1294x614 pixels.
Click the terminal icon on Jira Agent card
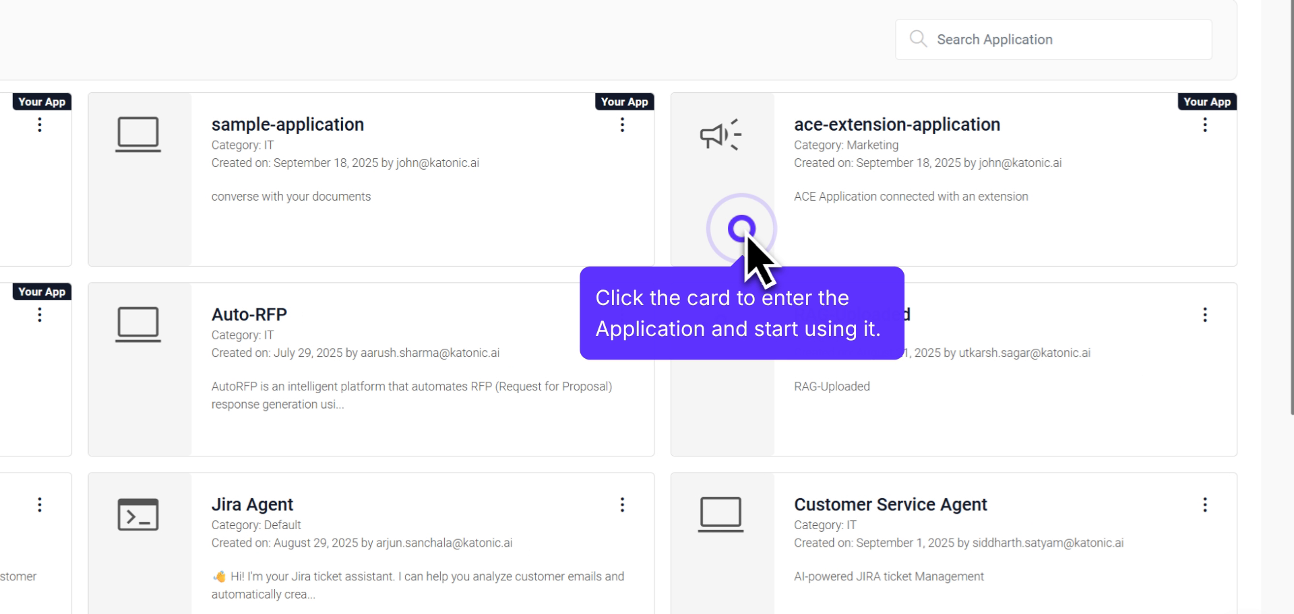coord(138,514)
